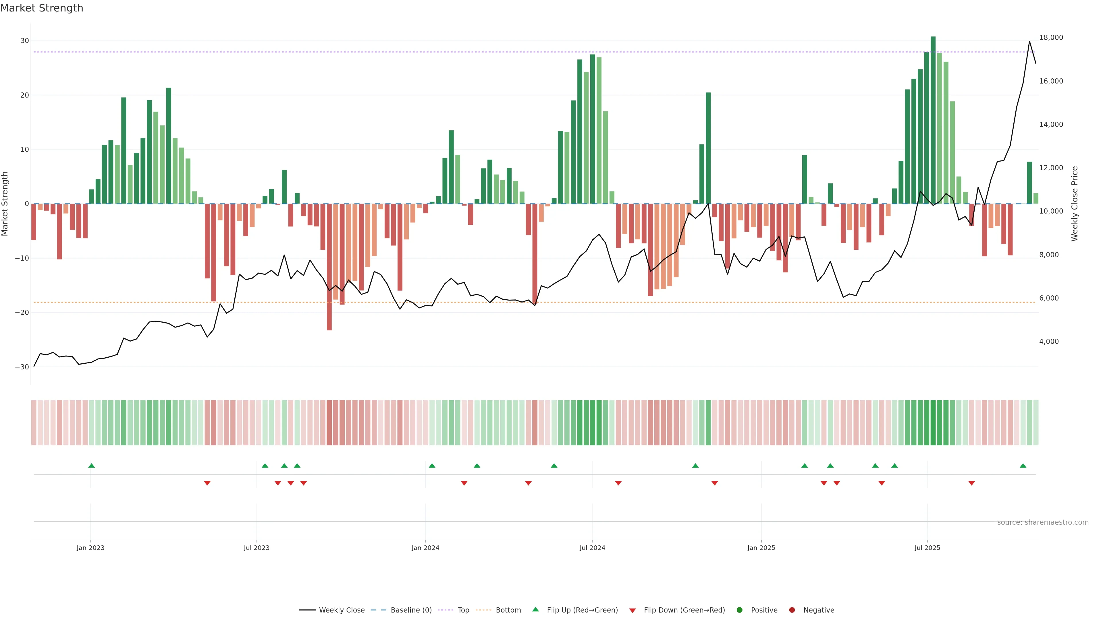Click the 18,000 right axis tick label

(1051, 38)
